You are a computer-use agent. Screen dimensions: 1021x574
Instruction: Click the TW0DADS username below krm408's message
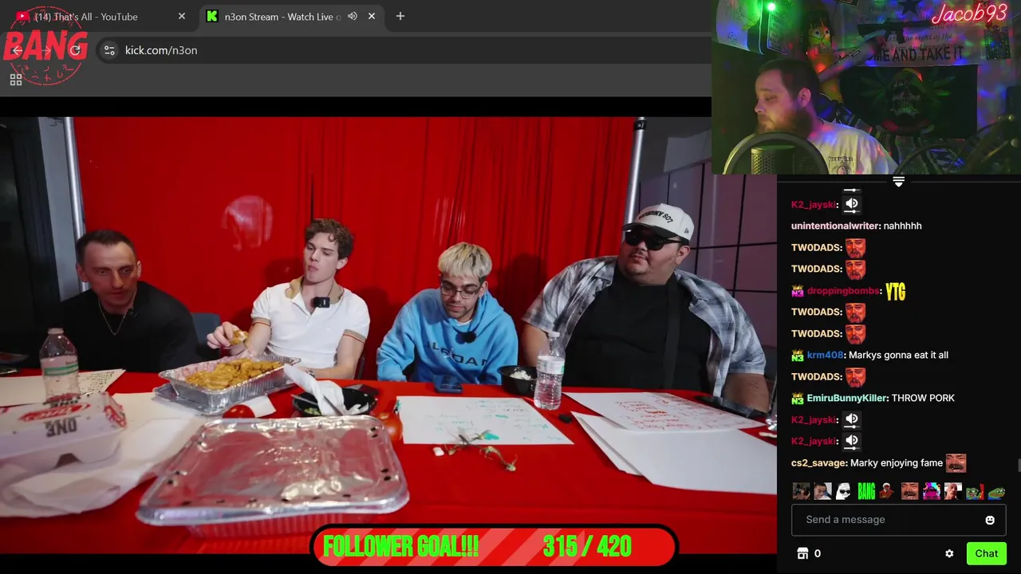click(x=816, y=376)
